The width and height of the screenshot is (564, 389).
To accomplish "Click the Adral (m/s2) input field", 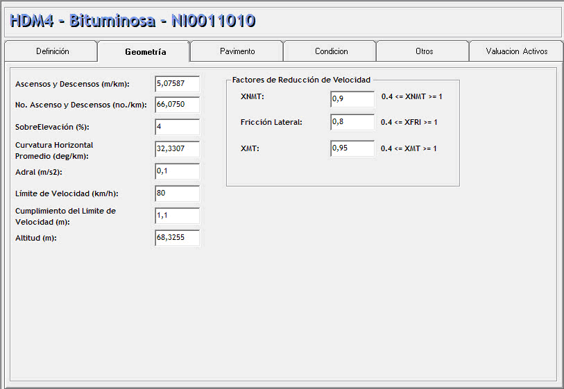I will [x=177, y=171].
